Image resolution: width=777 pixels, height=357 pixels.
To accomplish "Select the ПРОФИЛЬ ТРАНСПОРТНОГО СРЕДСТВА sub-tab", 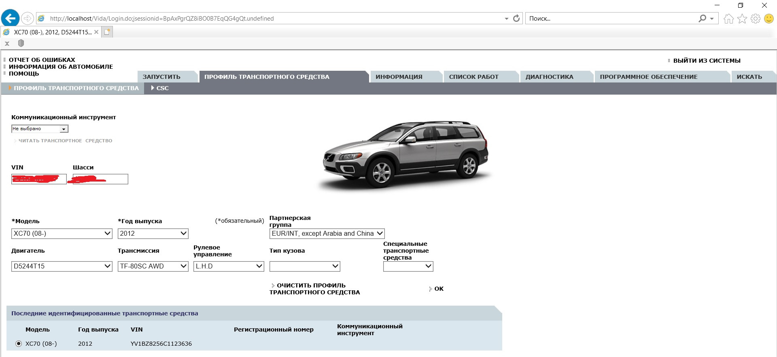I will 74,88.
